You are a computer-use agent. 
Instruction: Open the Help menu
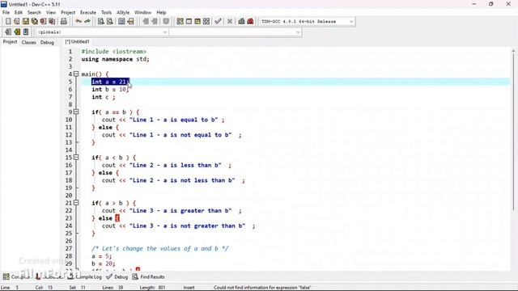click(161, 13)
